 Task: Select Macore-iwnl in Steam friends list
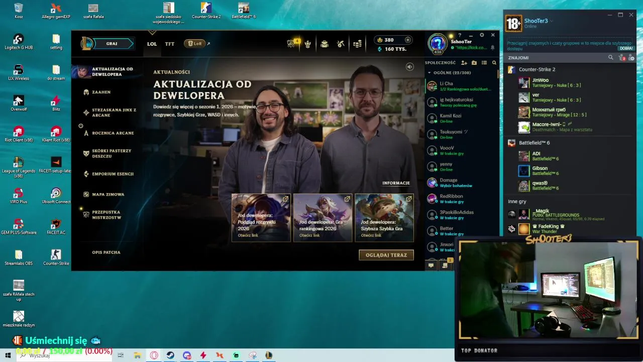coord(576,127)
